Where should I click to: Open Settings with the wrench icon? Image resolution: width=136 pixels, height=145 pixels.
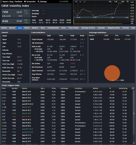(x=42, y=1)
